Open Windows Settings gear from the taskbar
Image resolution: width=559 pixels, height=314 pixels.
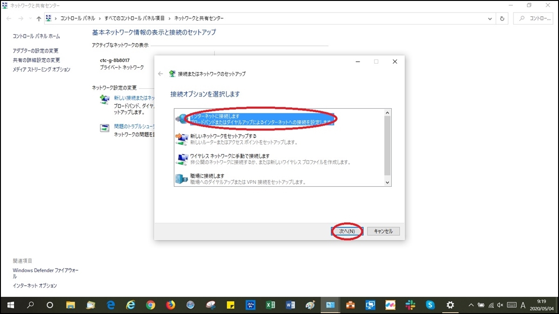pos(450,305)
